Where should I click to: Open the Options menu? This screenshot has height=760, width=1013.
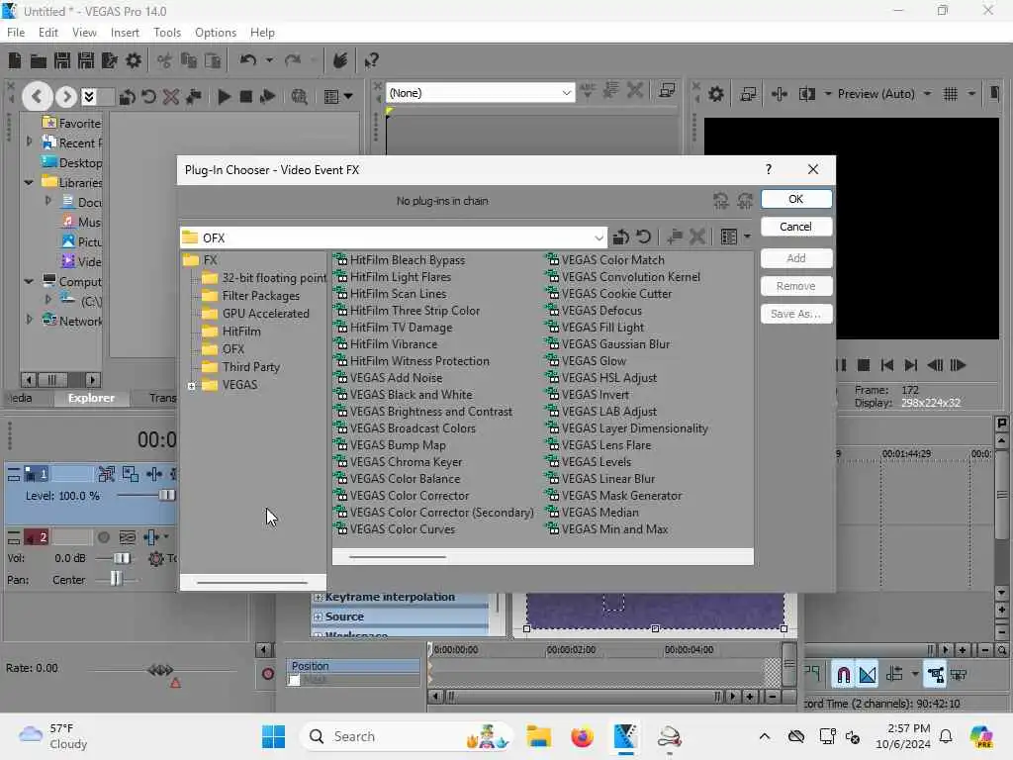point(215,33)
